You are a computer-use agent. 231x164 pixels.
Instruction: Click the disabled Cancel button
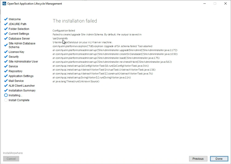click(11, 158)
